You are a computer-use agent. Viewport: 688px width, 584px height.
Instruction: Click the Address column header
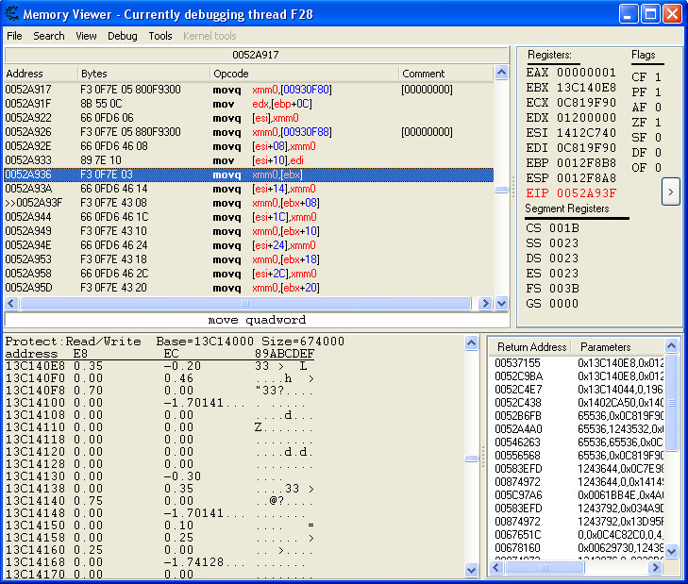point(41,74)
